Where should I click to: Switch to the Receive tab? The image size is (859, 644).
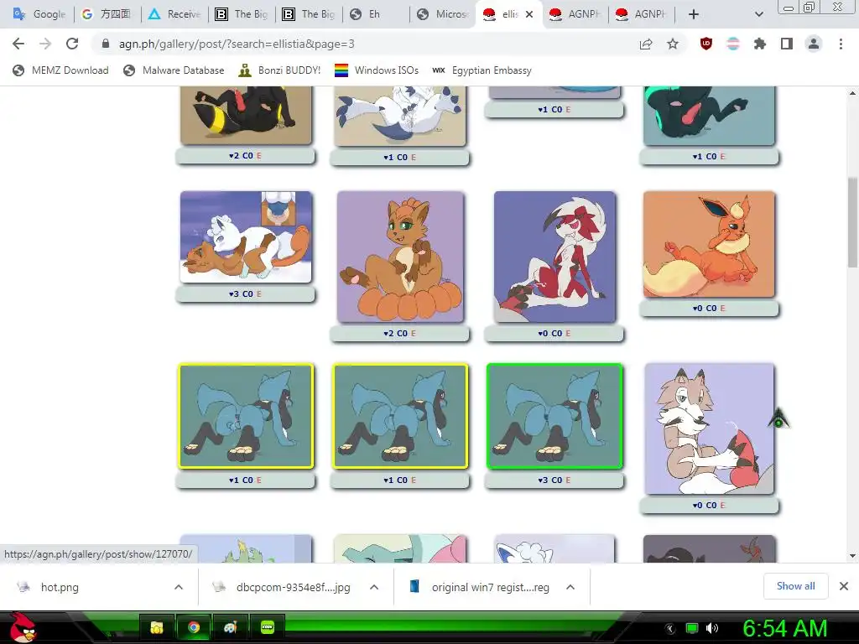tap(174, 14)
